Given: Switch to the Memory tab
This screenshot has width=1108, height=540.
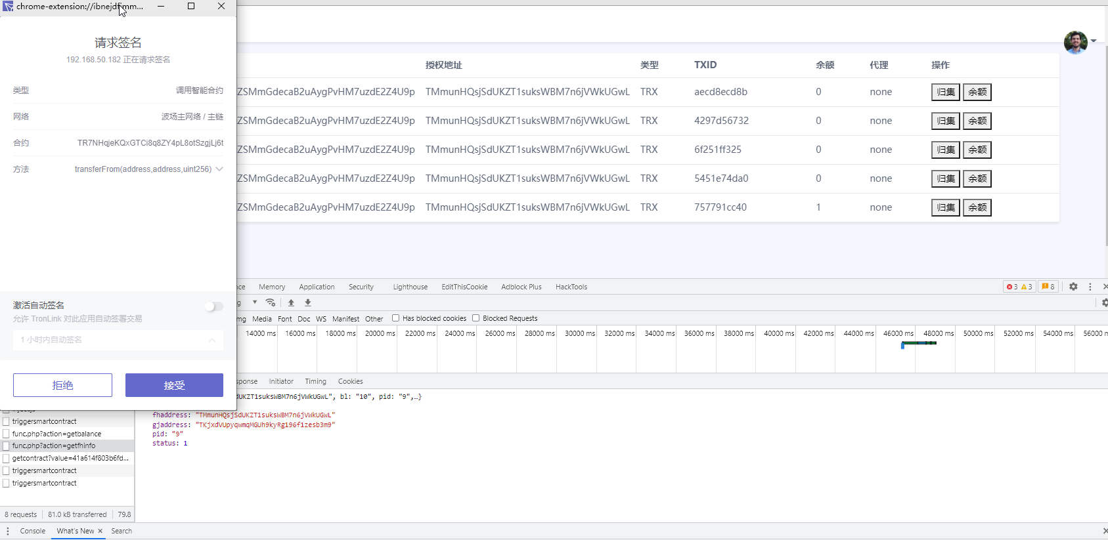Looking at the screenshot, I should click(272, 287).
